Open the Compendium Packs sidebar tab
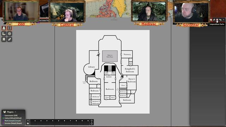Image resolution: width=226 pixels, height=127 pixels. point(217,20)
